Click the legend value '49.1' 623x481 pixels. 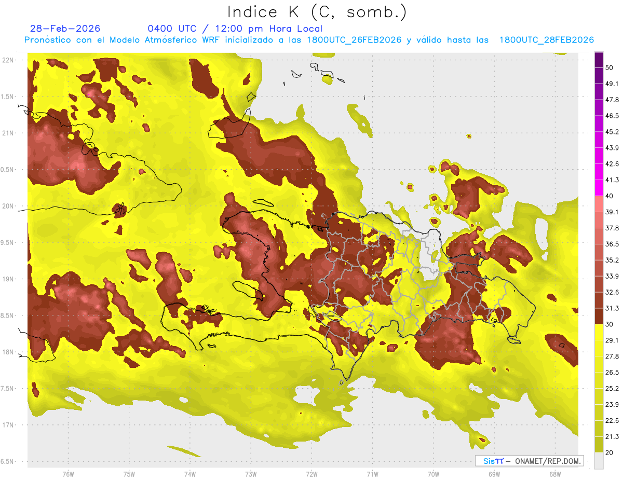[x=612, y=84]
